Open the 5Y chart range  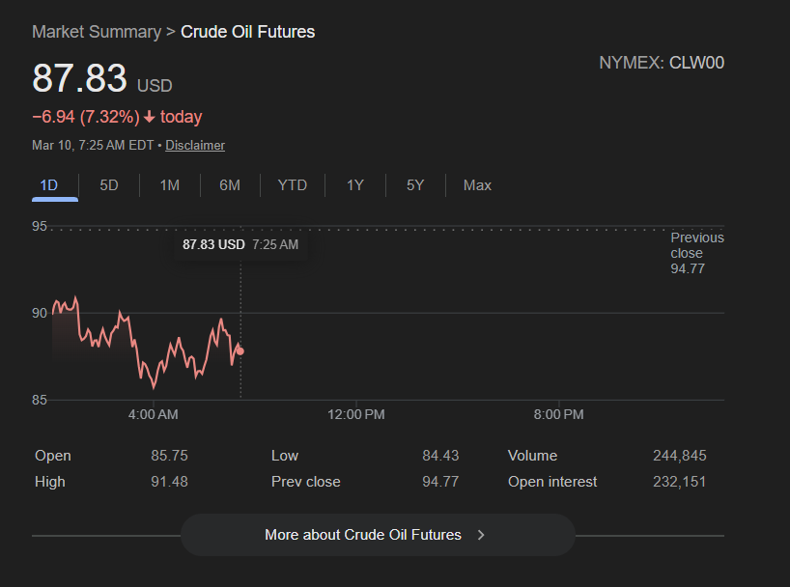(x=415, y=185)
